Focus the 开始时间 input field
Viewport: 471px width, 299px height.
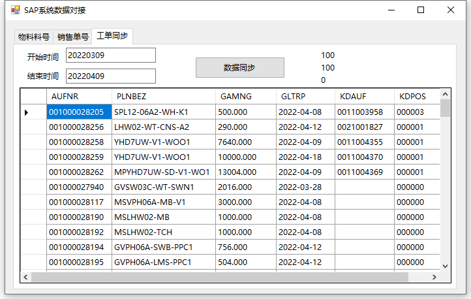point(110,55)
